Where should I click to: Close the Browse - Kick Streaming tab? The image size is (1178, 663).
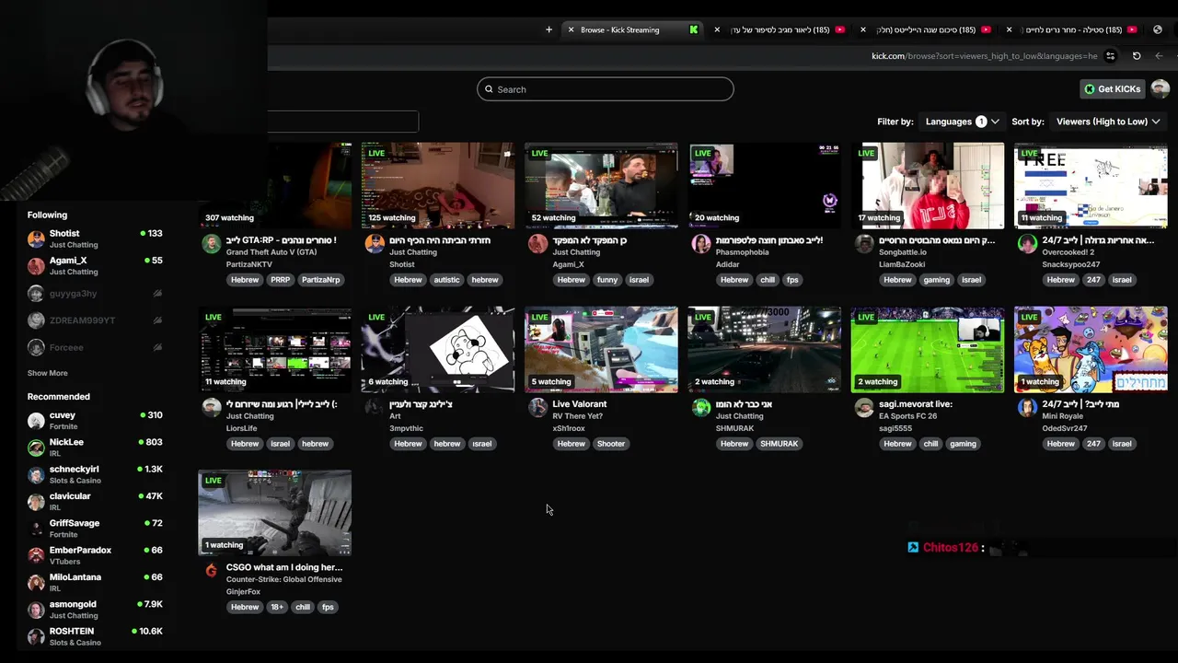pyautogui.click(x=571, y=29)
